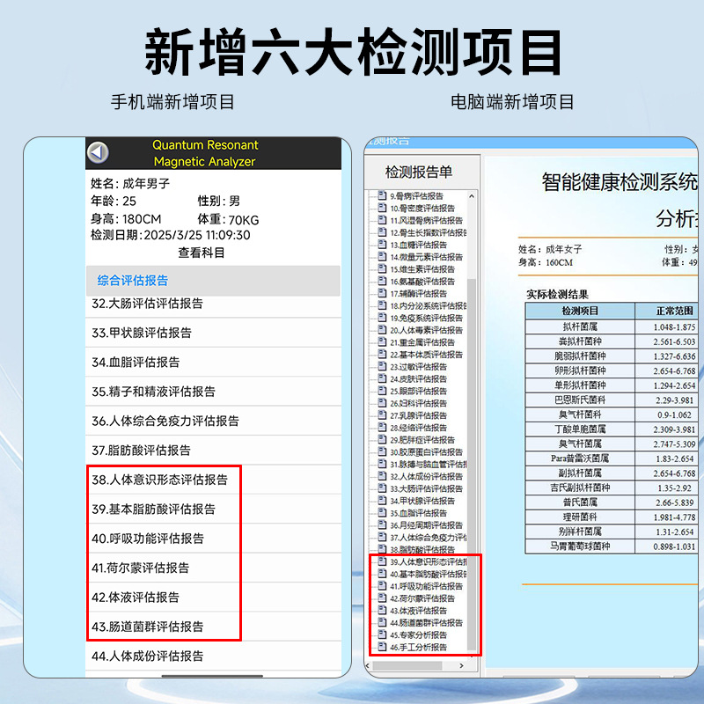Image resolution: width=704 pixels, height=704 pixels.
Task: Tap 32.大肠评估评估报告 on phone list
Action: pos(213,304)
